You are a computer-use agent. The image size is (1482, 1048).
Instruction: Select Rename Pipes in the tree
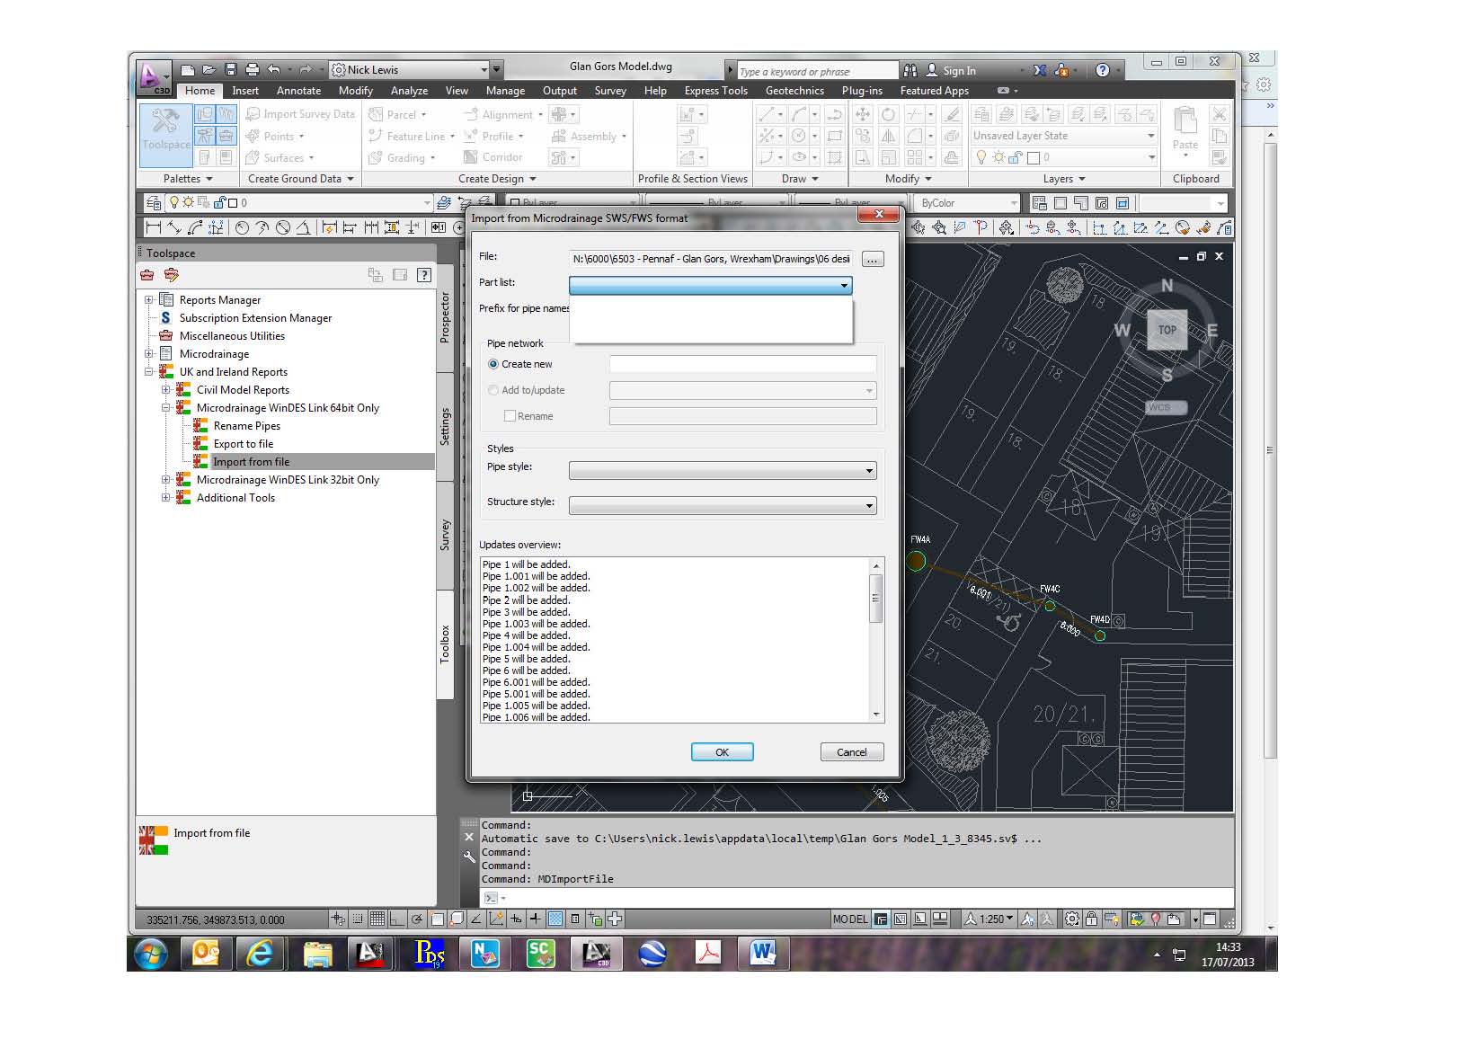pyautogui.click(x=247, y=426)
